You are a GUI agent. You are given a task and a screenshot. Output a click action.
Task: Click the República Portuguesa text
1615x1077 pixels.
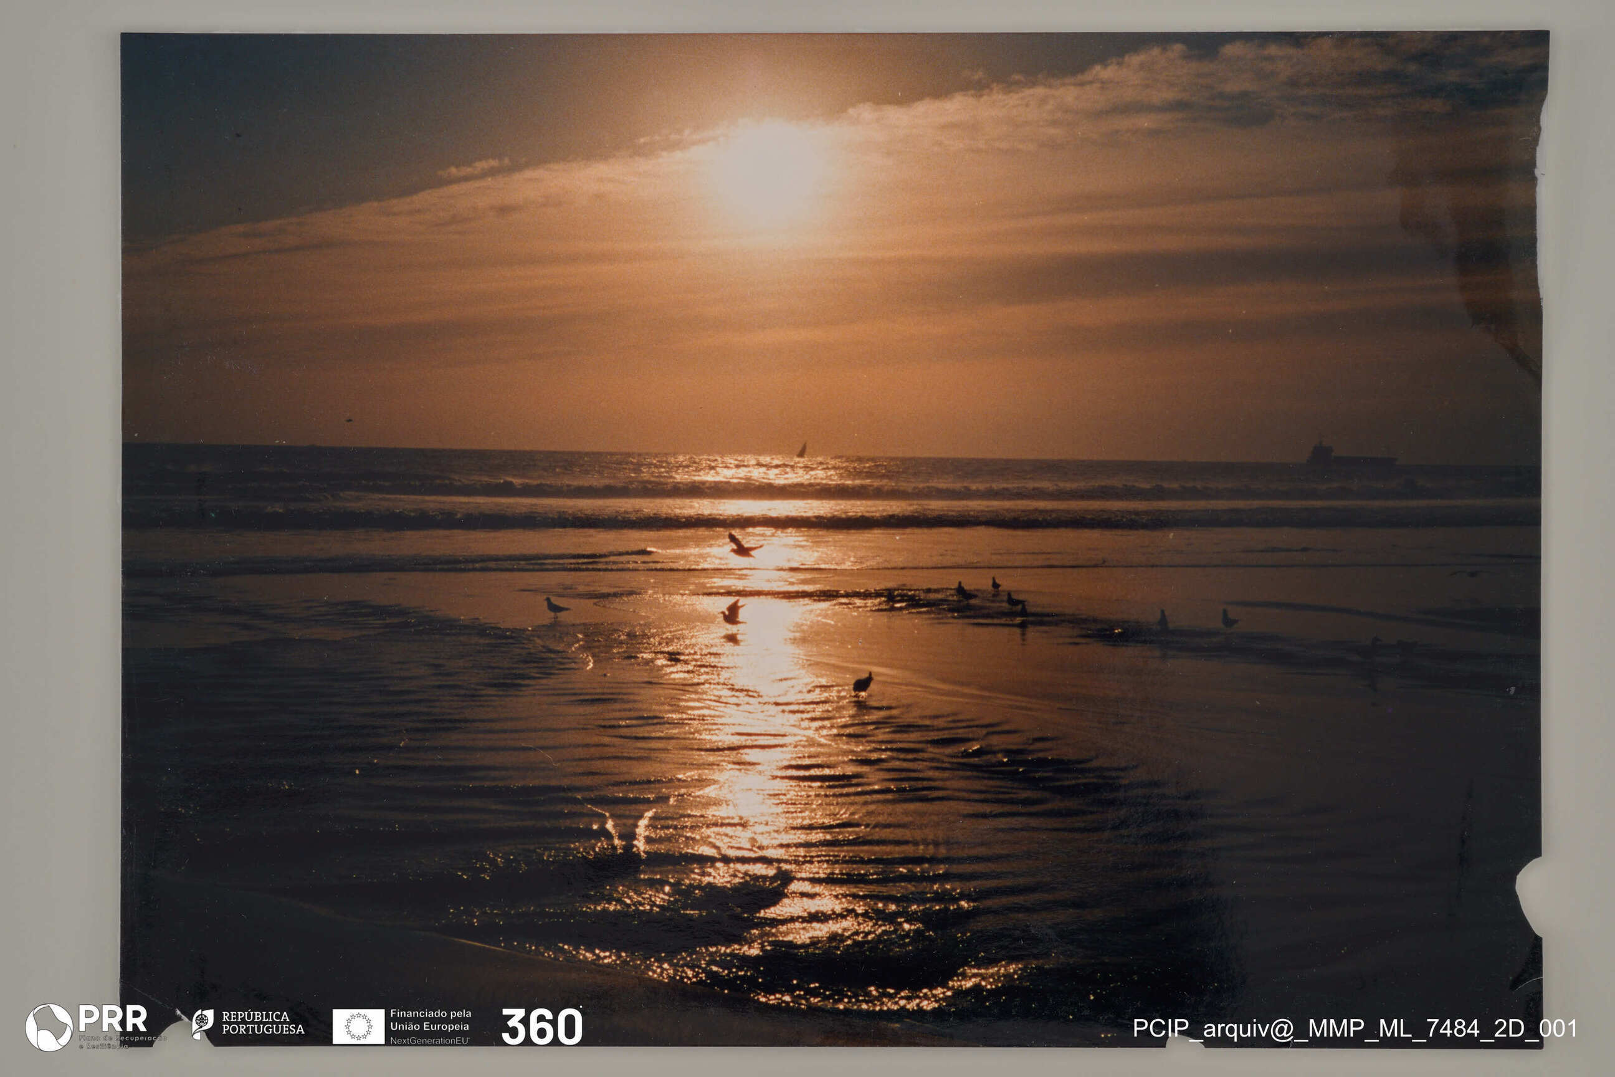(x=262, y=1023)
